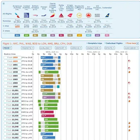The image size is (140, 140).
Task: Click All flights label
Action: (x=7, y=14)
